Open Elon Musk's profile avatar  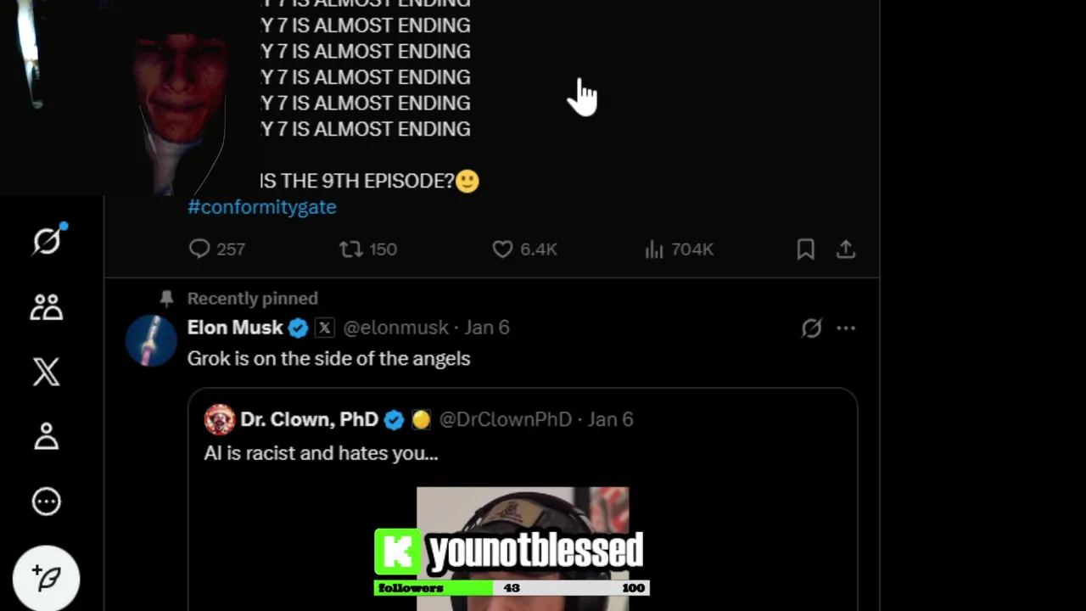(x=151, y=340)
